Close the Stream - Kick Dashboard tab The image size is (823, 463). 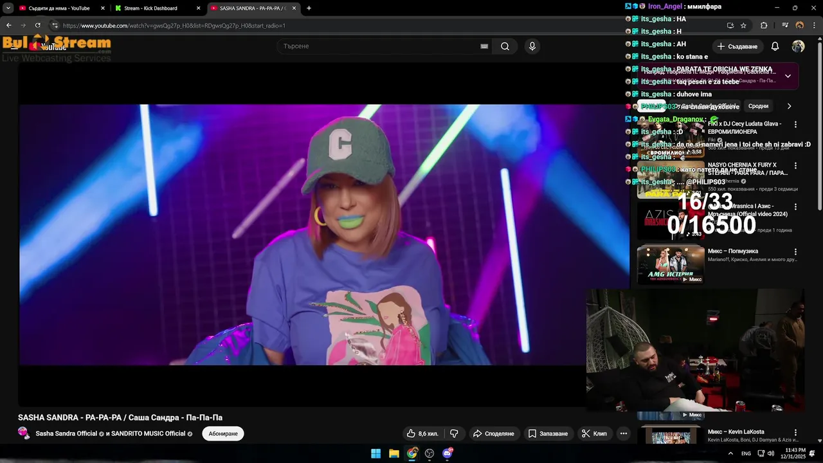tap(198, 8)
